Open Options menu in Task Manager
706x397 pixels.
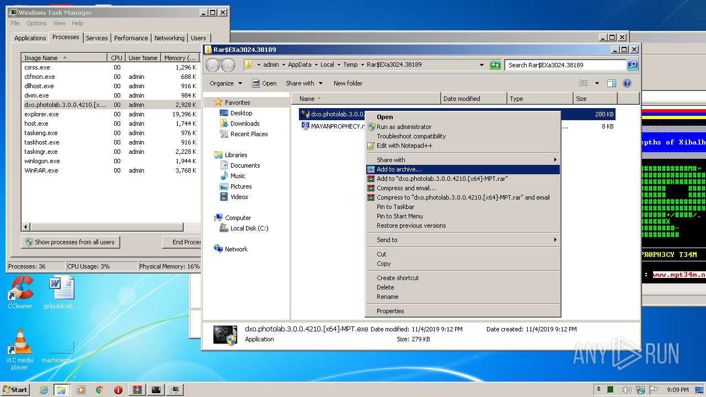pos(36,23)
